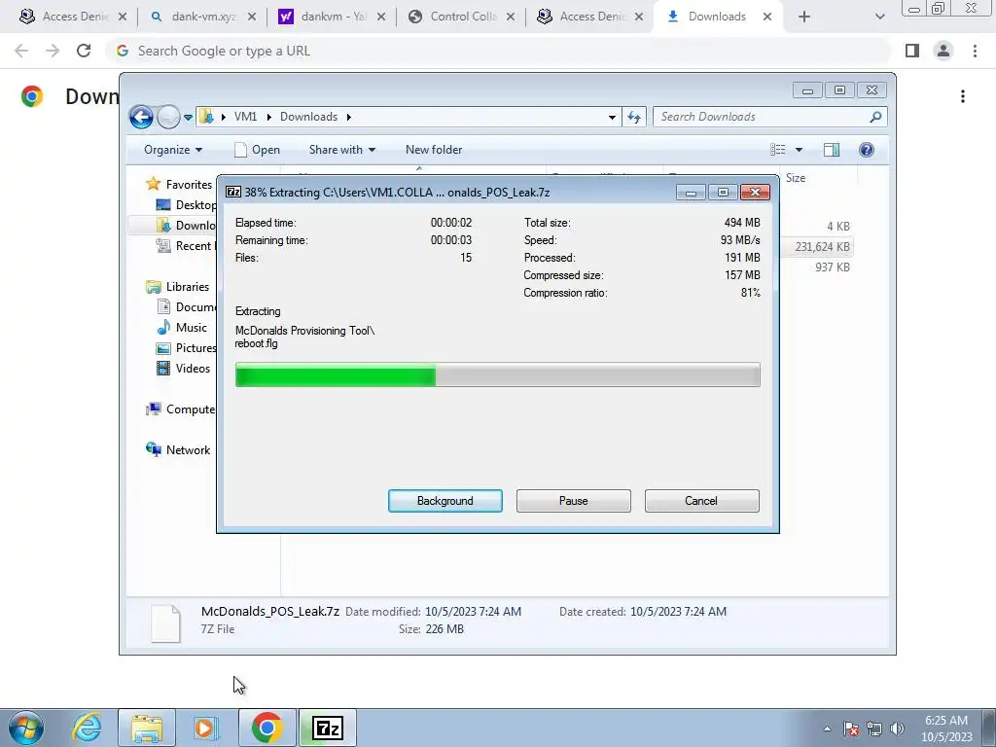Click the taskbar clock showing 6:25 AM
The height and width of the screenshot is (747, 996).
tap(945, 729)
